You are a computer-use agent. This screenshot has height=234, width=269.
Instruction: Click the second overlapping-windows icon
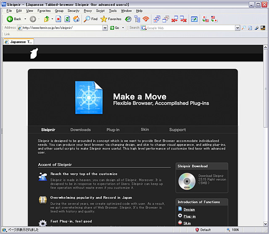[166, 19]
